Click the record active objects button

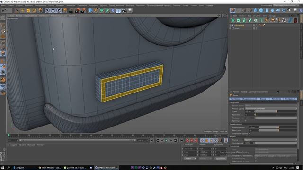pos(187,140)
